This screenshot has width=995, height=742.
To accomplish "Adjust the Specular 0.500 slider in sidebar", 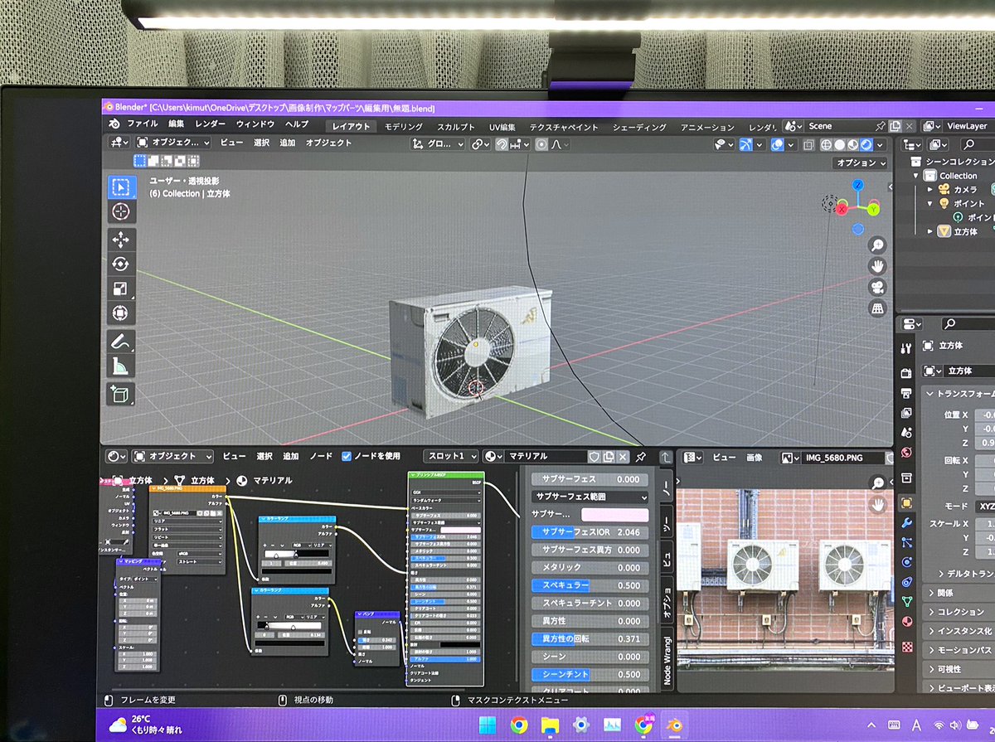I will point(590,585).
